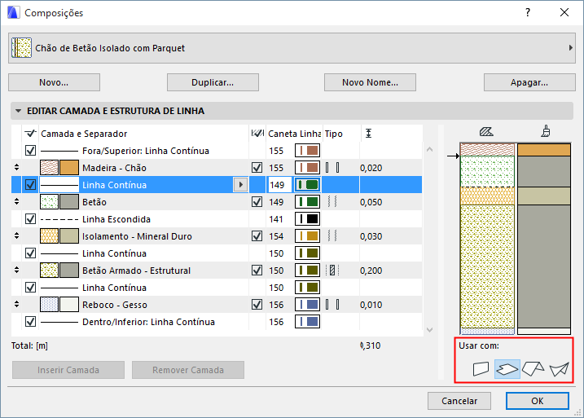Toggle end-line checkbox for Betão
Screen dimensions: 584x418
pyautogui.click(x=257, y=202)
